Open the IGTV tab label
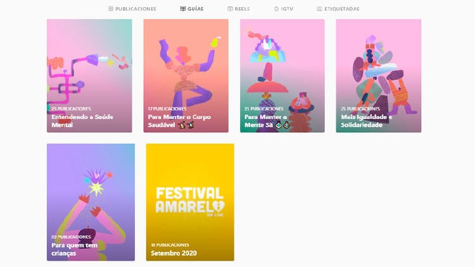The width and height of the screenshot is (475, 267). coord(287,9)
